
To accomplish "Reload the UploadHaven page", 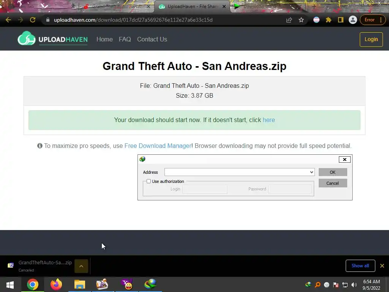I will [x=33, y=20].
